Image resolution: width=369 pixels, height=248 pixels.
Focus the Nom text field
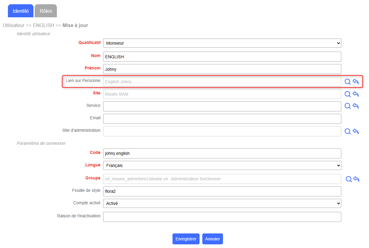(x=222, y=57)
